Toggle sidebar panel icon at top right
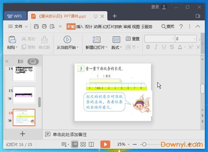The image size is (208, 152). click(x=198, y=16)
